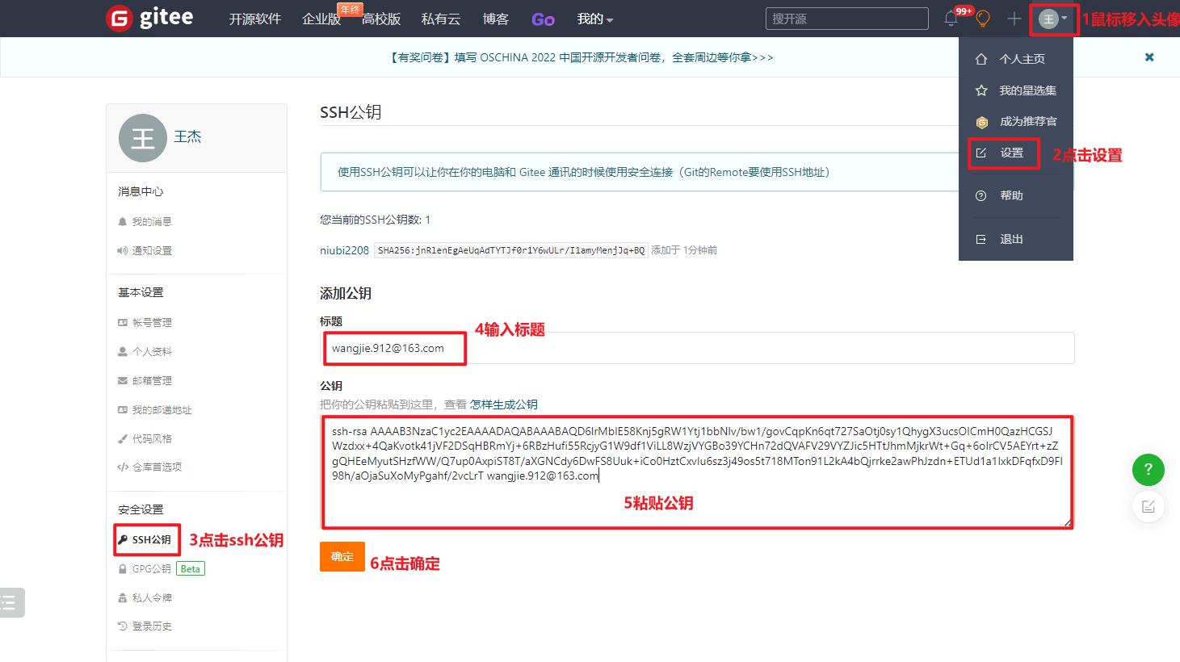Click the speaker icon beside 通知设置

[x=123, y=250]
